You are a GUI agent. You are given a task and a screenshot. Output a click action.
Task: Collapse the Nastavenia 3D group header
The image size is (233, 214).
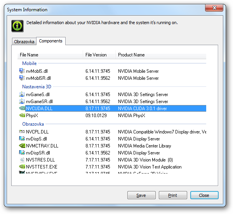37,87
